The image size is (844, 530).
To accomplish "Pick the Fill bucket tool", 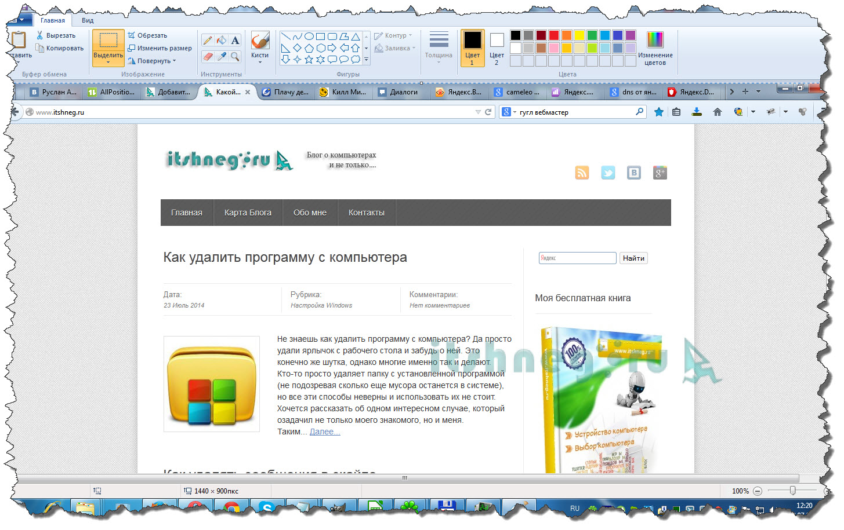I will [x=221, y=41].
